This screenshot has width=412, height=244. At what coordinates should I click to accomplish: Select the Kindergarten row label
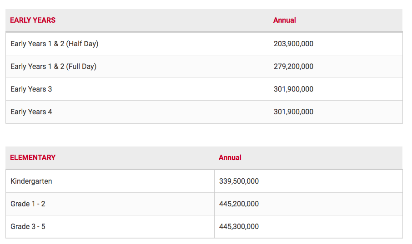[x=31, y=181]
